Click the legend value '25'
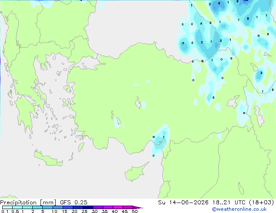The height and width of the screenshot is (213, 276). 84,211
